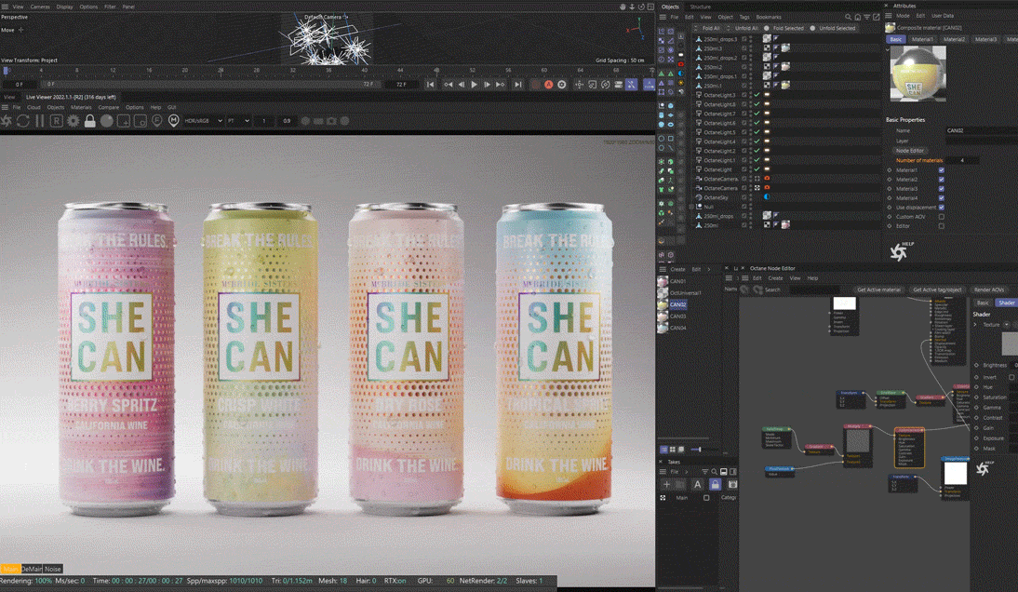Screen dimensions: 1018x592
Task: Expand more menus arrow next to materials Edit
Action: click(x=708, y=269)
